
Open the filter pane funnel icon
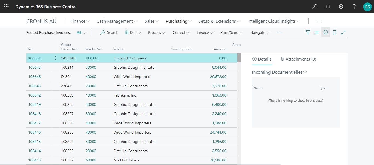click(x=308, y=32)
